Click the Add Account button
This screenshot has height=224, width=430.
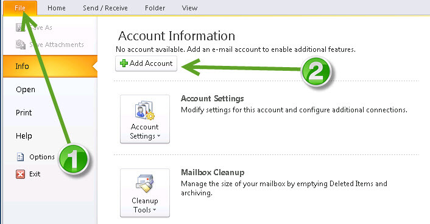click(x=146, y=63)
